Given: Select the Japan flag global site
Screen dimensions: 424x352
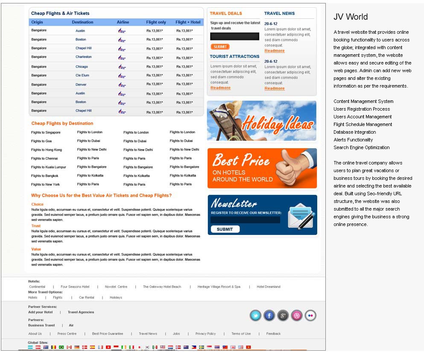Looking at the screenshot, I should pyautogui.click(x=139, y=347).
